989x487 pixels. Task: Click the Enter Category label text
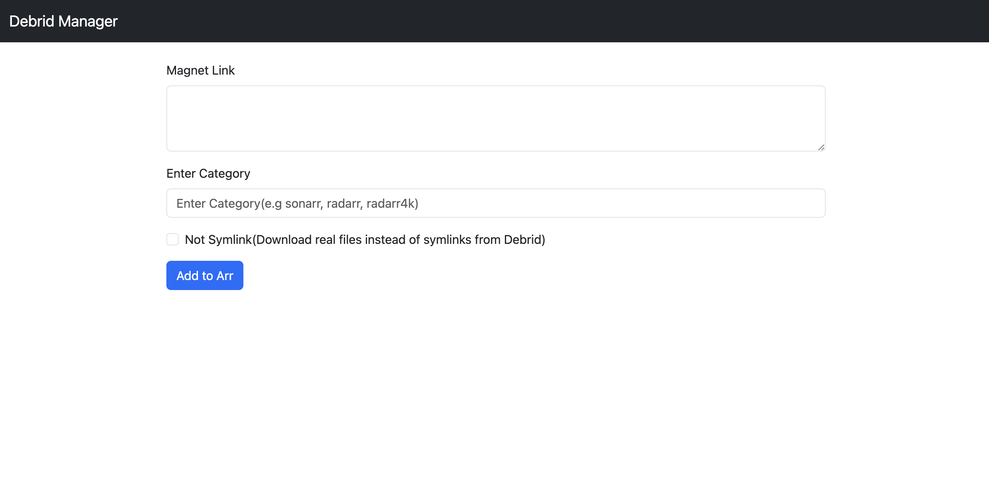pos(208,173)
